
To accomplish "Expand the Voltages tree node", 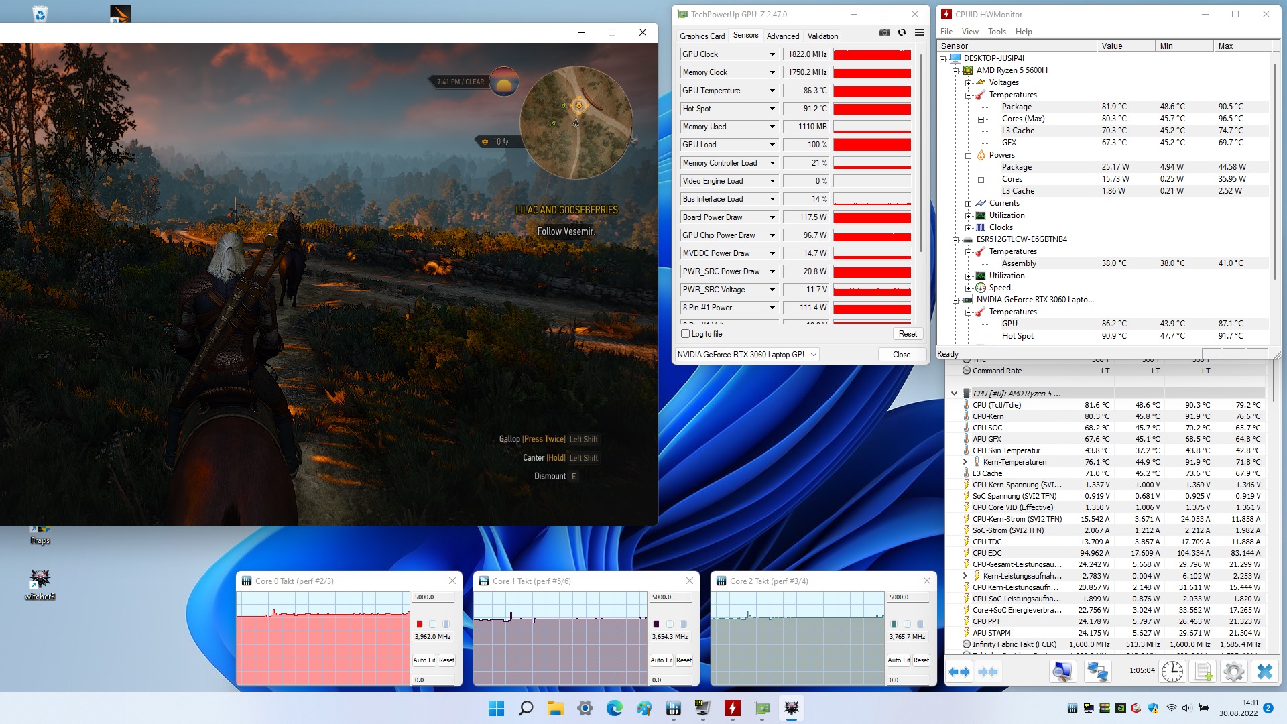I will click(x=968, y=83).
